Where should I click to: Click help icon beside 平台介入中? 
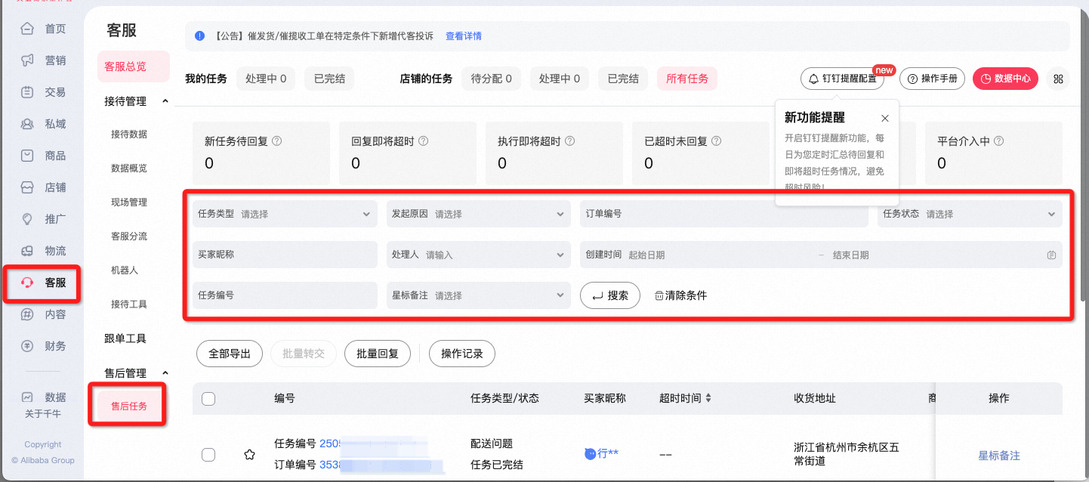coord(998,141)
